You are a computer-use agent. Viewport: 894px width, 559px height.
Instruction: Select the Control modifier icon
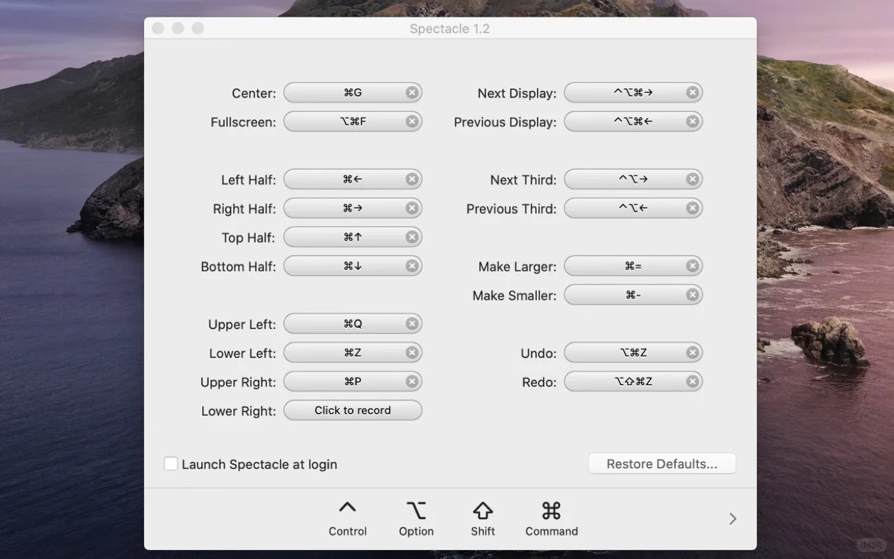pos(347,508)
